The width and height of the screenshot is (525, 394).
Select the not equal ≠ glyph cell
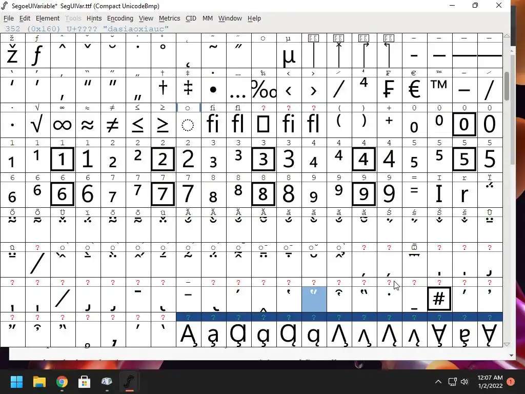pyautogui.click(x=113, y=125)
